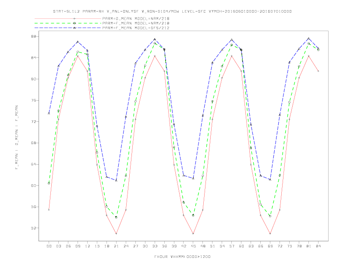The image size is (347, 268).
Task: Click x-axis tick label 33
Action: pos(155,246)
